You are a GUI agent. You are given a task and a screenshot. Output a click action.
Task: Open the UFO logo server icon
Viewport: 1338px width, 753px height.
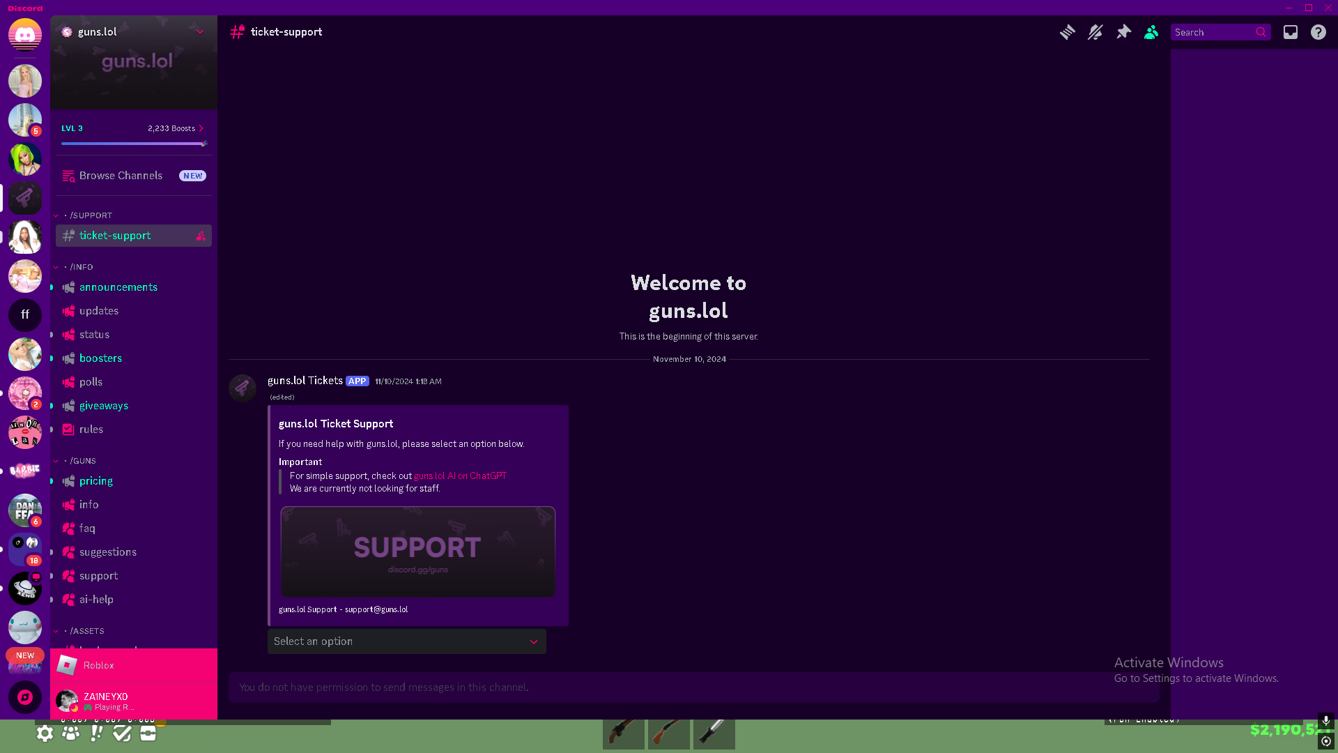(x=25, y=588)
